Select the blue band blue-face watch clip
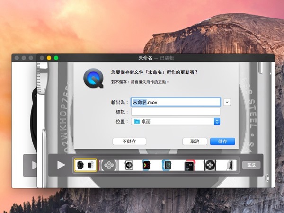Viewport: 284px width, 213px height. [x=167, y=165]
